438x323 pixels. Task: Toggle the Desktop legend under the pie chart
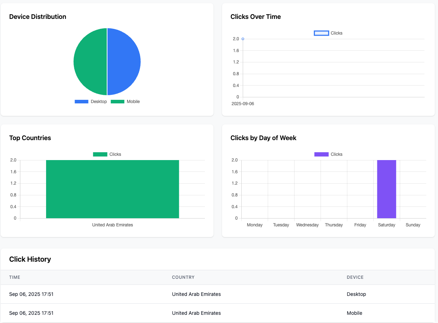81,102
